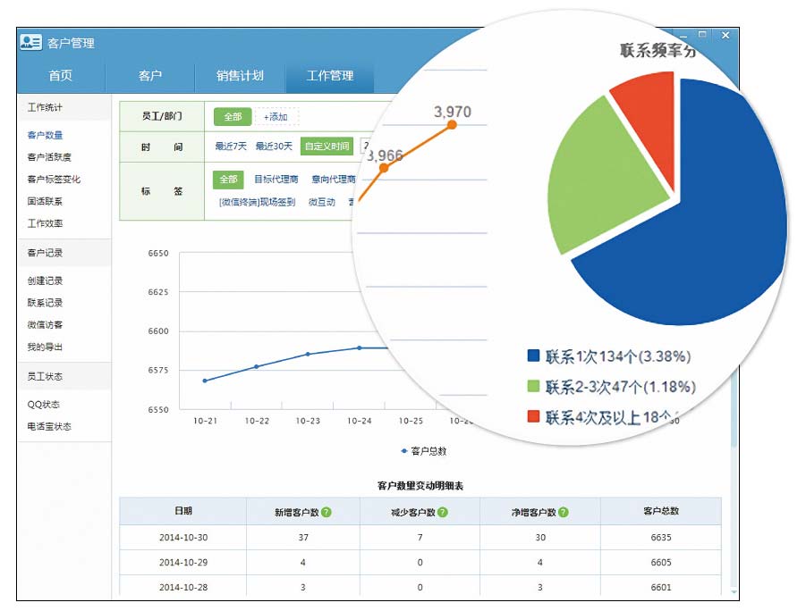This screenshot has height=611, width=806.
Task: Filter by 目标代理商 tag
Action: tap(276, 180)
